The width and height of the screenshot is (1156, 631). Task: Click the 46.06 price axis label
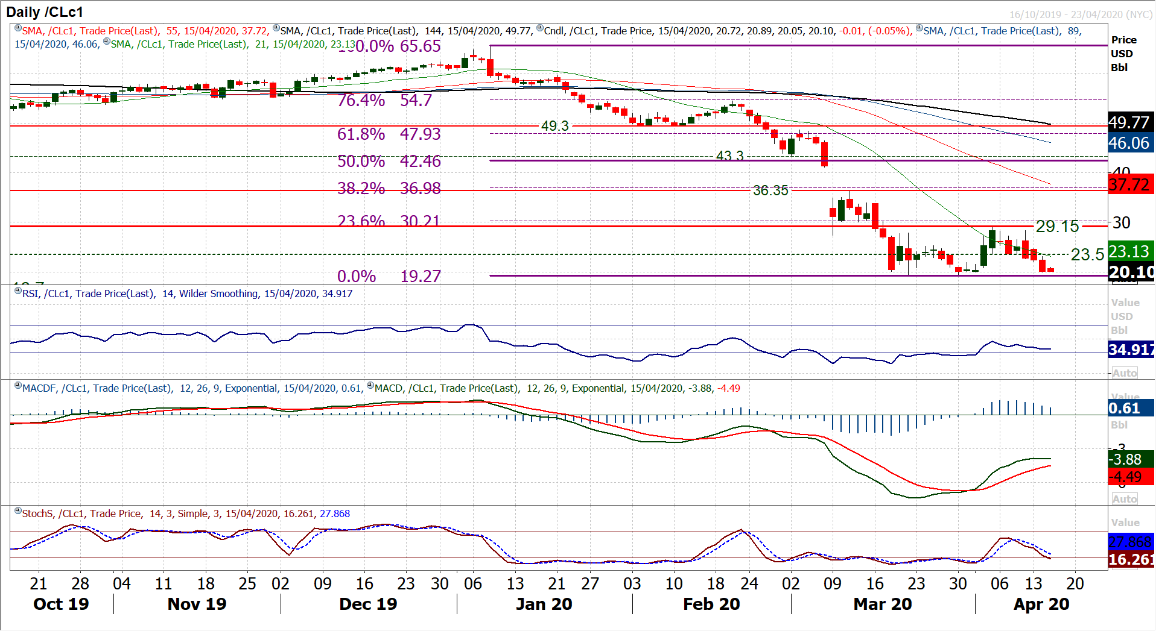tap(1131, 143)
